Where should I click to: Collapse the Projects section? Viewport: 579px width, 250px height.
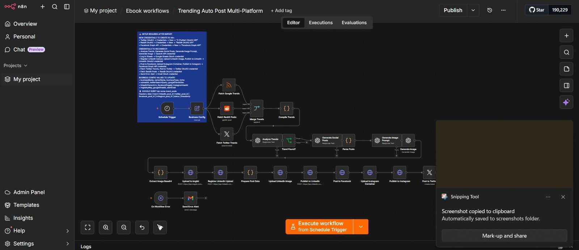click(x=16, y=65)
